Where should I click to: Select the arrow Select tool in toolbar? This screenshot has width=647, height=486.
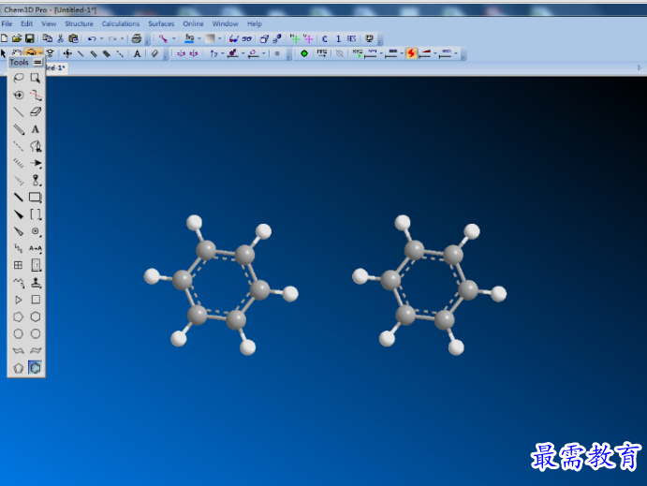click(x=4, y=53)
